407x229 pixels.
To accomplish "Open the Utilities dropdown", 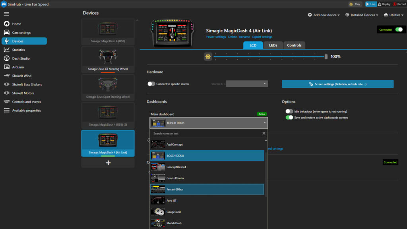I will click(393, 15).
